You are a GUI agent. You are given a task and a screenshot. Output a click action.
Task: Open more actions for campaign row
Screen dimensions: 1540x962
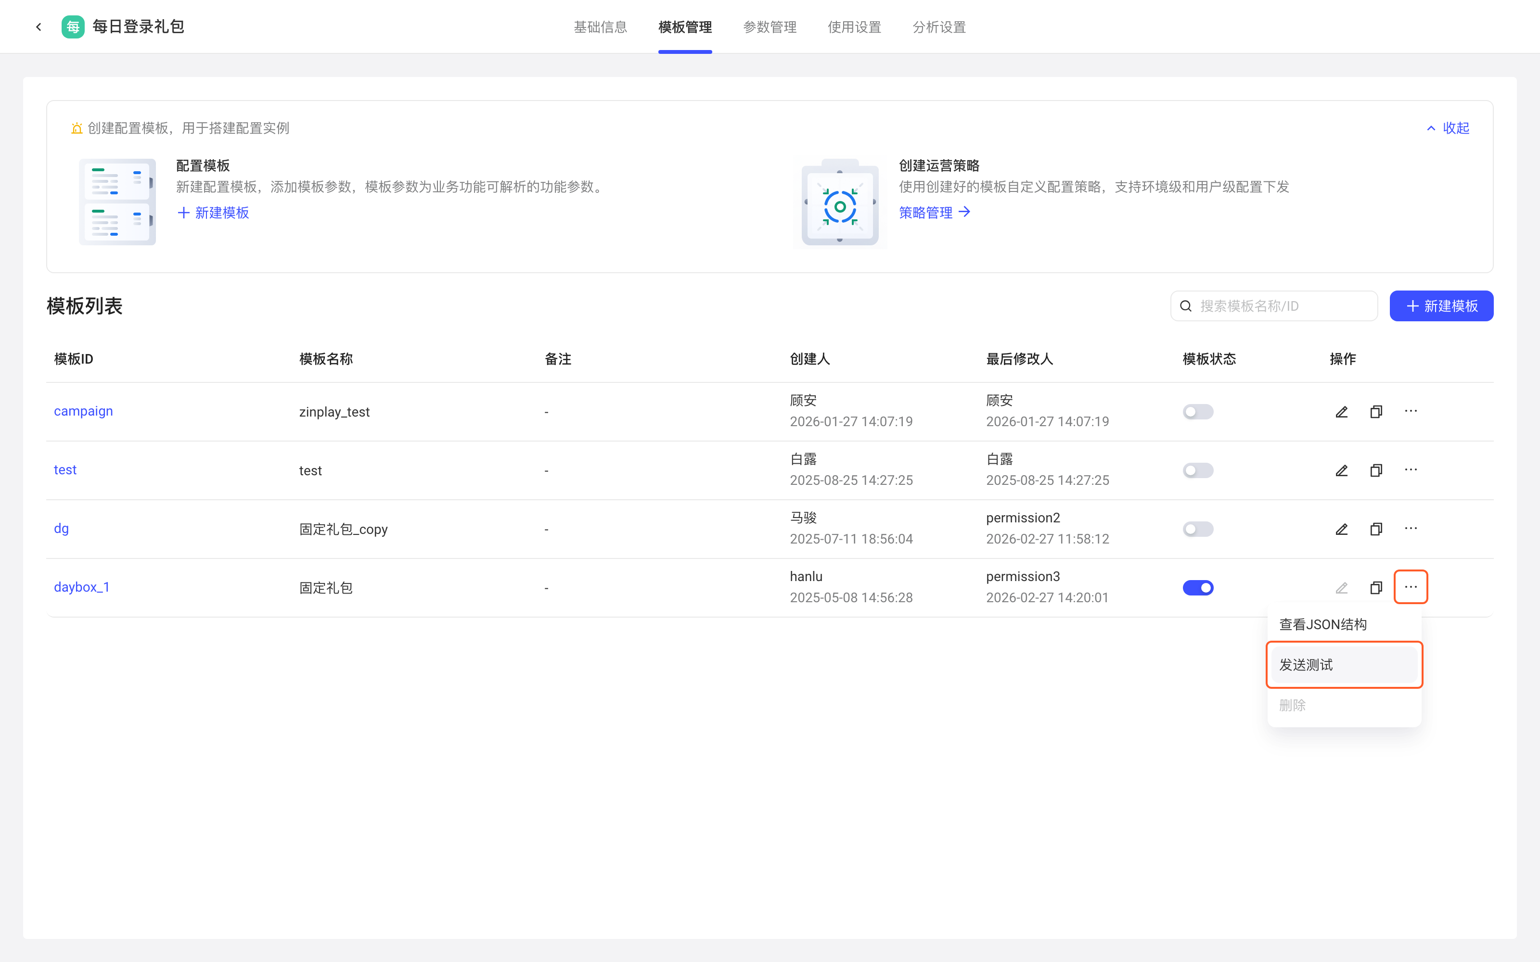[x=1411, y=411]
